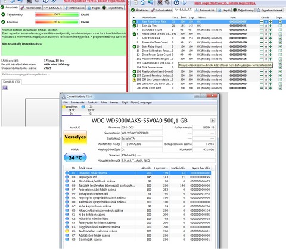Open Funkció menu in CrystalDiskInfo
The height and width of the screenshot is (249, 286).
click(92, 102)
